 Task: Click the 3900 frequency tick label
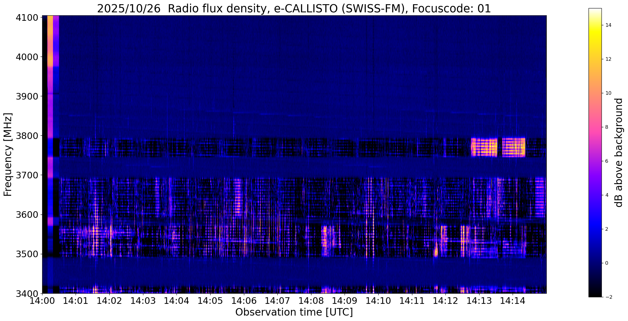(x=27, y=96)
